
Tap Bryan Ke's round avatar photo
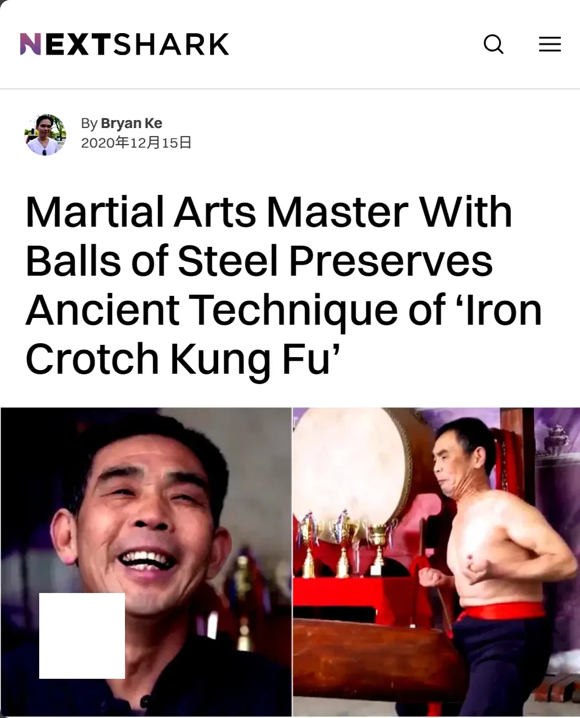point(45,135)
